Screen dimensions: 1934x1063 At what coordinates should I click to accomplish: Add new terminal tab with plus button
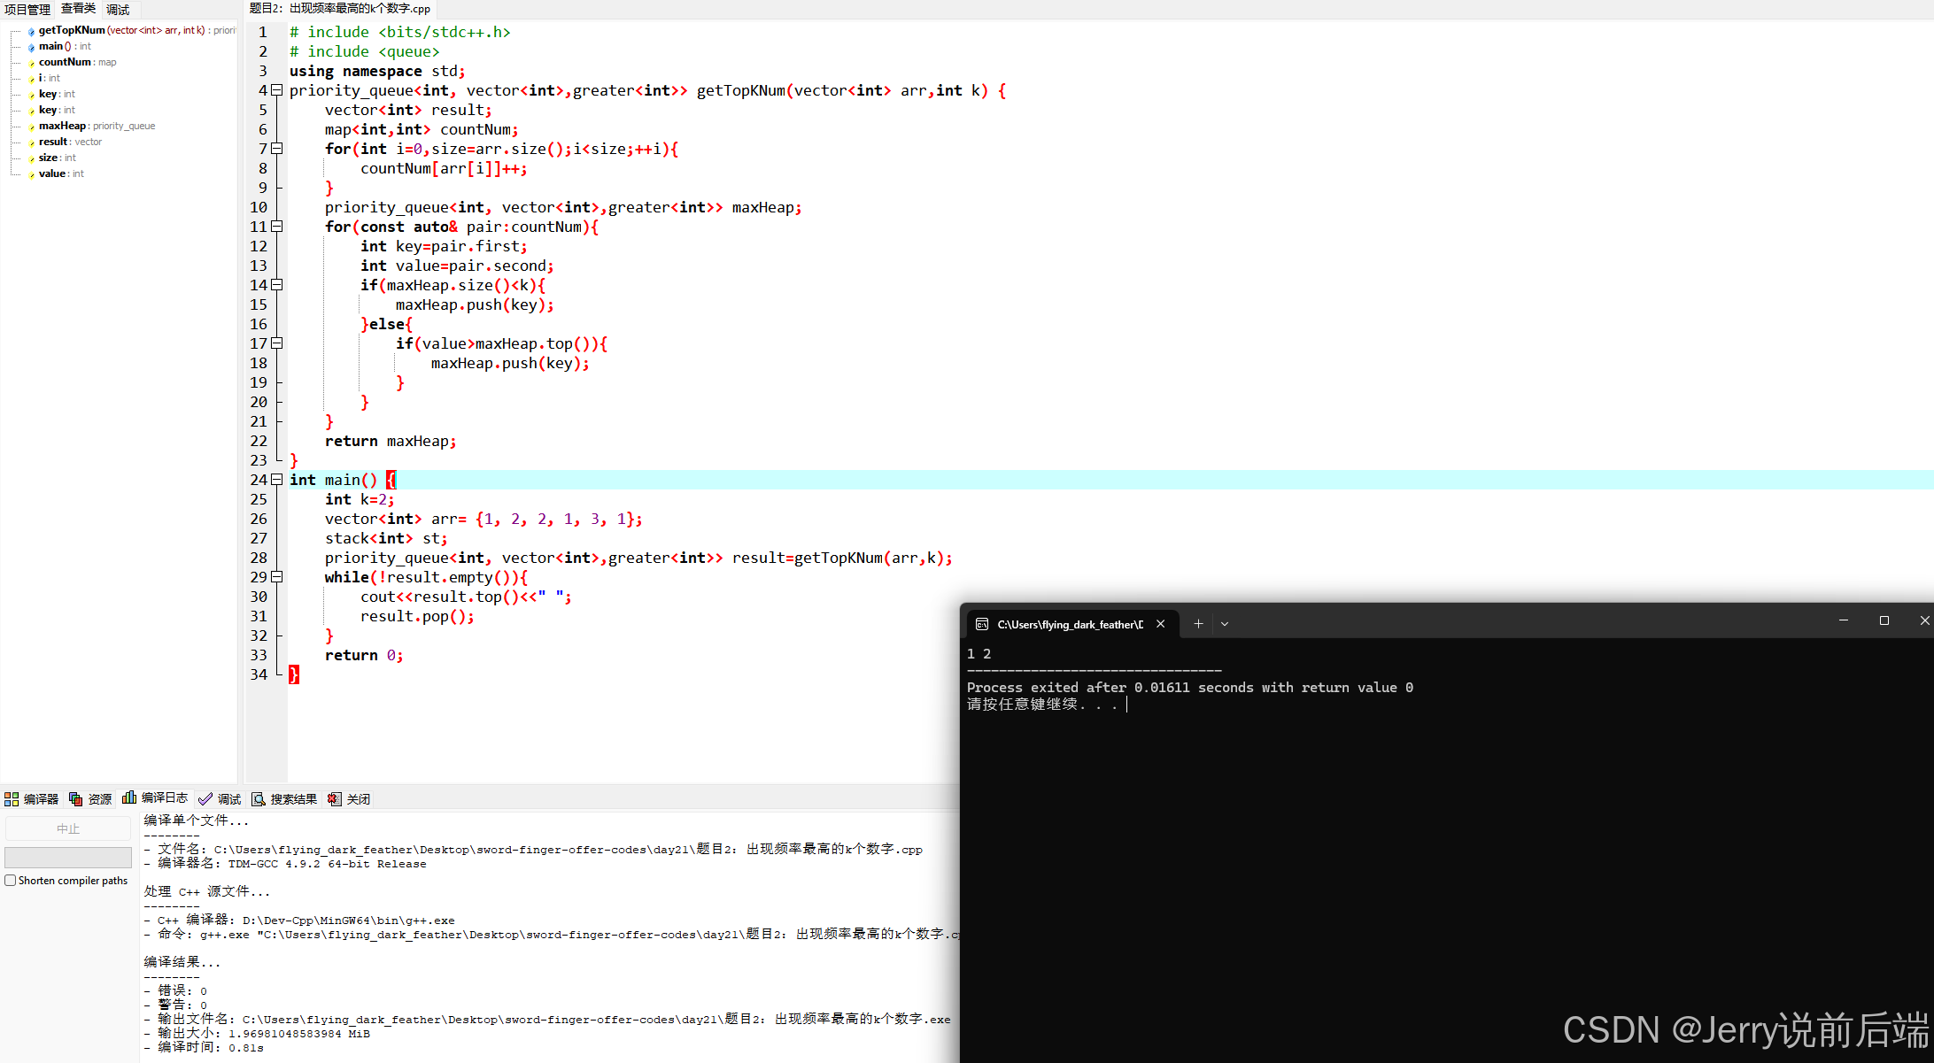coord(1198,624)
